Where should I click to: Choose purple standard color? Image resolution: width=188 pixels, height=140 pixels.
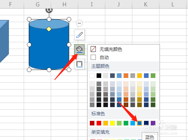point(153,123)
